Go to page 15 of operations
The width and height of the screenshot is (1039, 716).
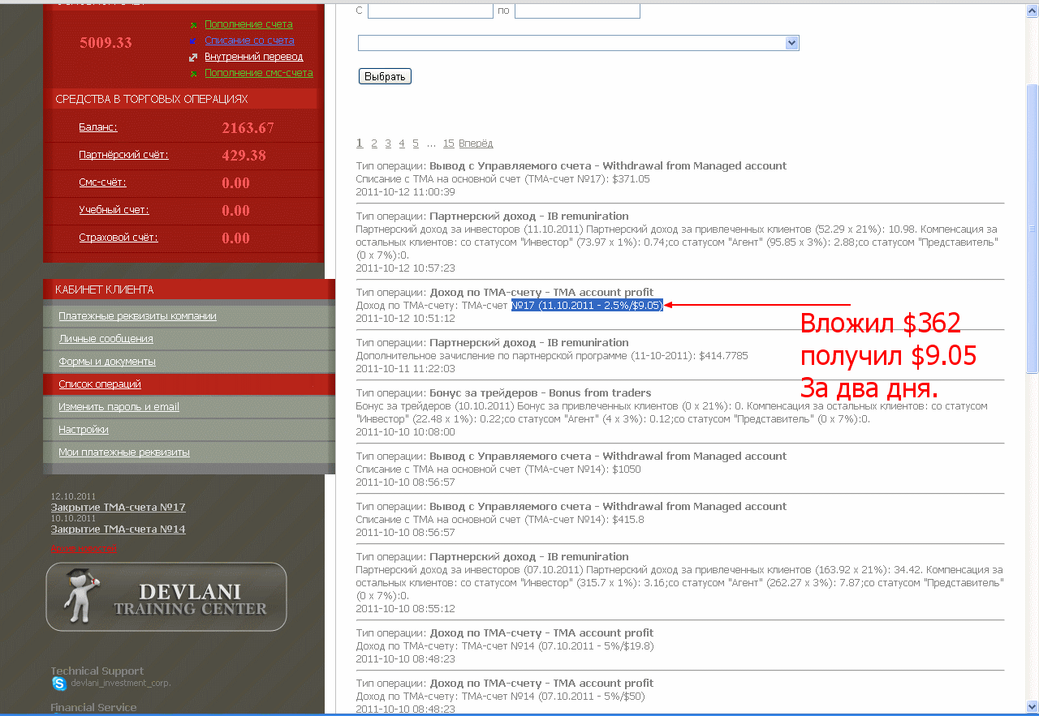[448, 144]
